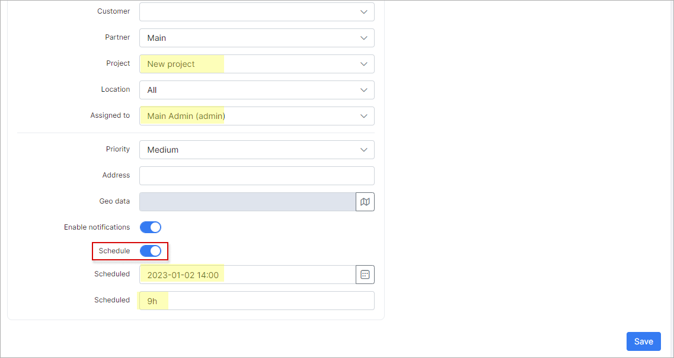Click the Address input field

(x=257, y=175)
